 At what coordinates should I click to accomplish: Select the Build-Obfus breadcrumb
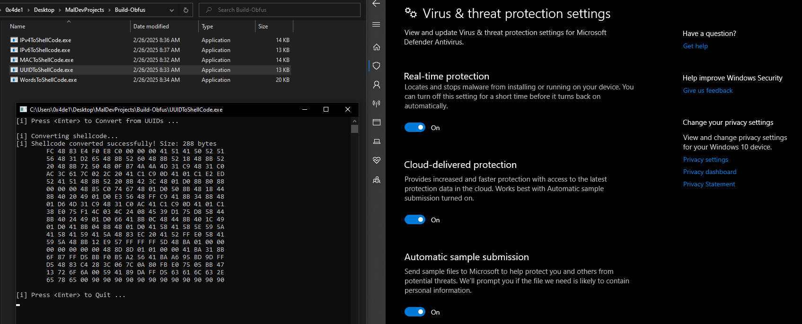pyautogui.click(x=130, y=10)
